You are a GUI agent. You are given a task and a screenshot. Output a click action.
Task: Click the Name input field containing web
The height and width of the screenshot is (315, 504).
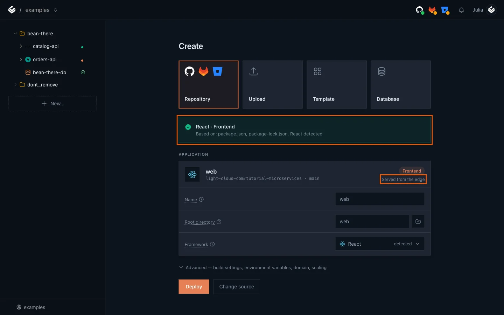click(x=380, y=199)
